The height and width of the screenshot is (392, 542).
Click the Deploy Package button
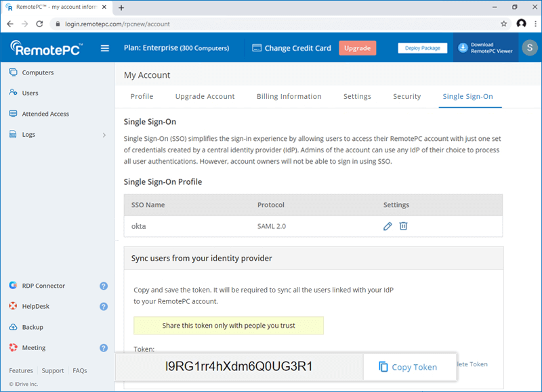click(x=422, y=48)
